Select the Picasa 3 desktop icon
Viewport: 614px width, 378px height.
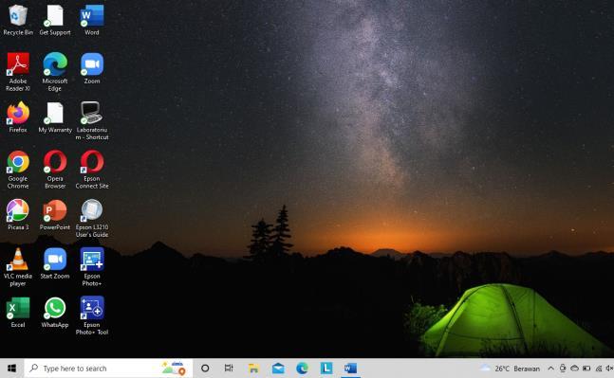pyautogui.click(x=18, y=215)
